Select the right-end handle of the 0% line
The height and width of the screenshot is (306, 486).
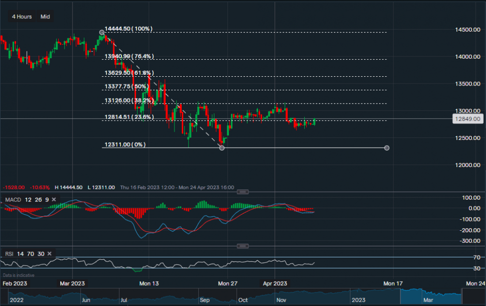387,148
